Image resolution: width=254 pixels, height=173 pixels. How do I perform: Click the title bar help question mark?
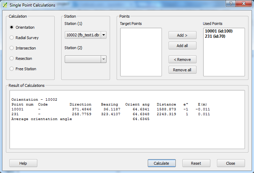(230, 4)
